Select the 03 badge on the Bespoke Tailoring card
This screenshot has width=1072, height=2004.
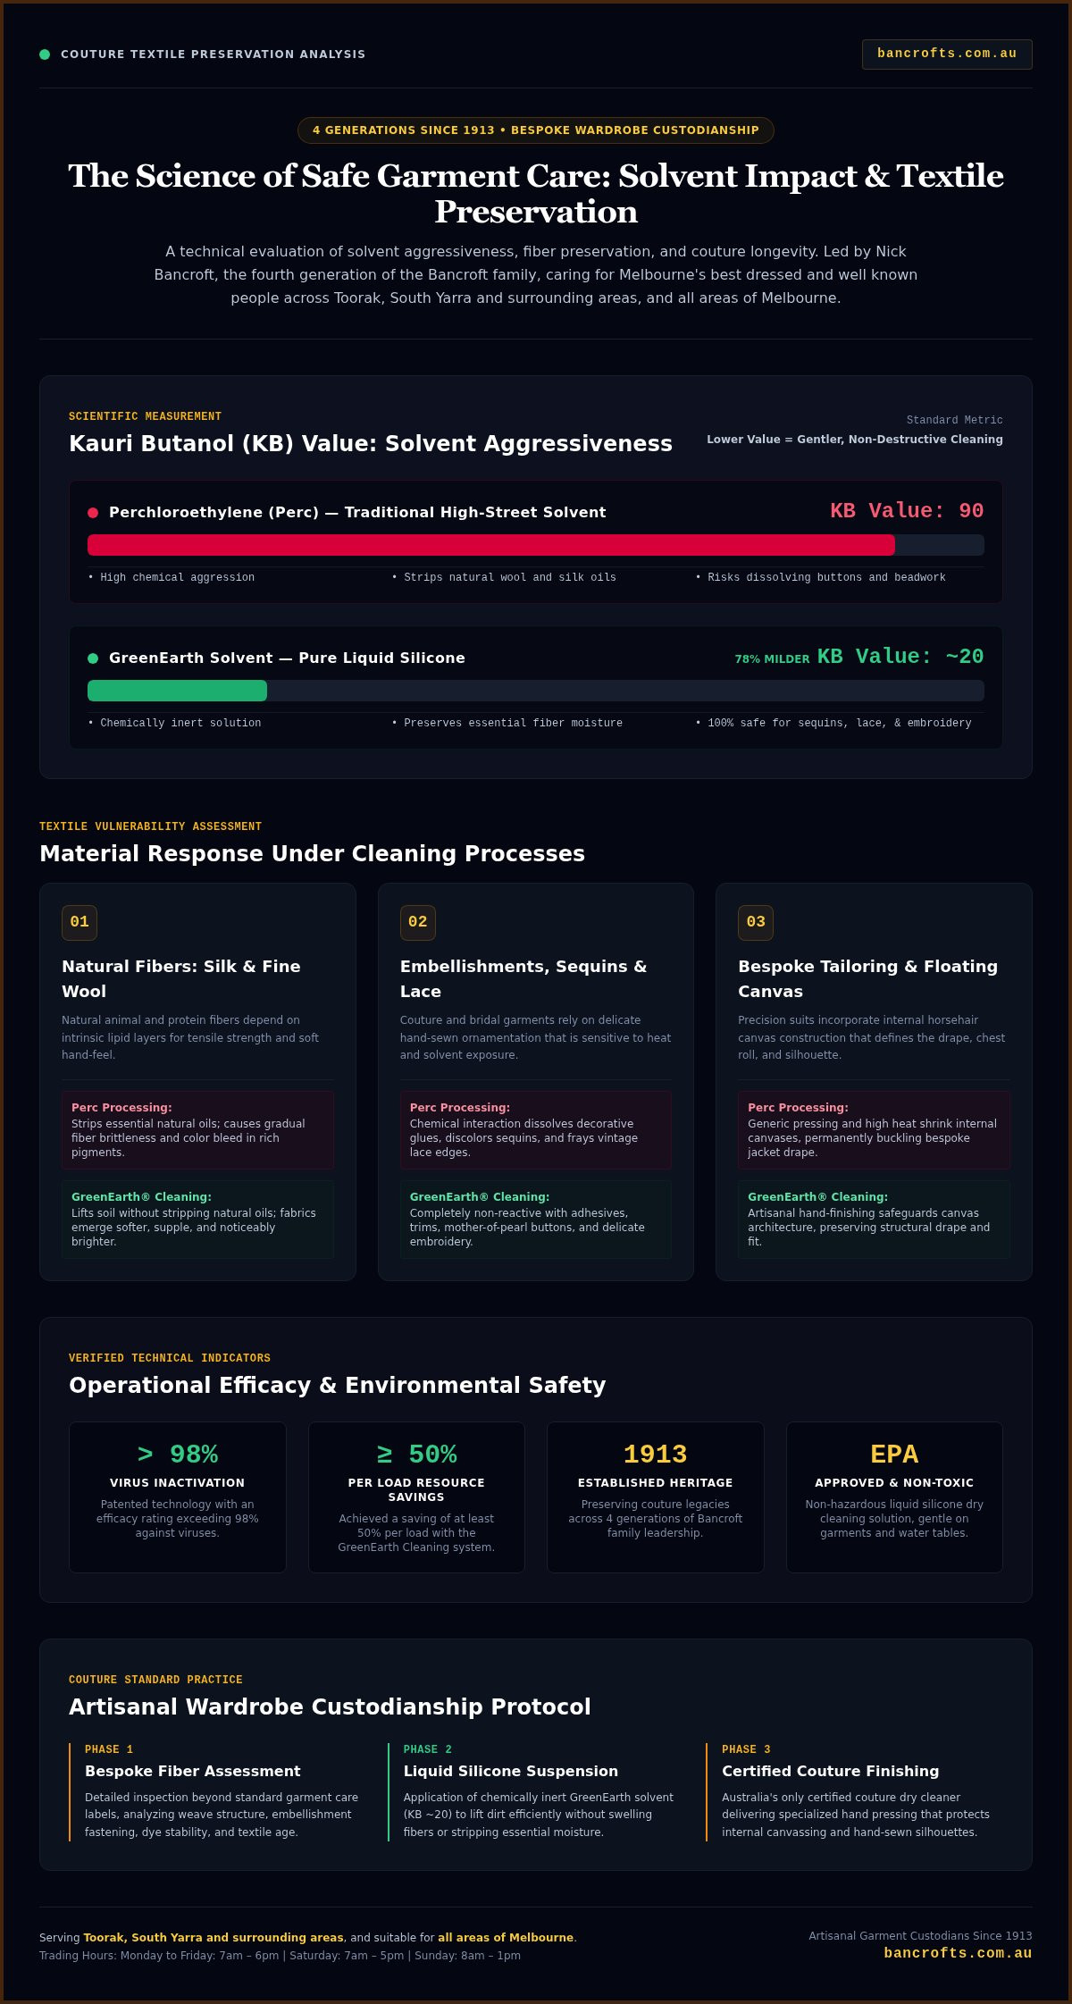756,922
